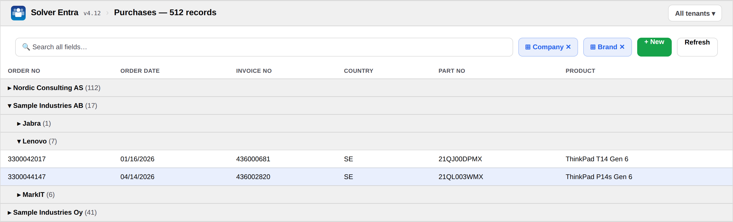Focus the Search all fields box

264,47
